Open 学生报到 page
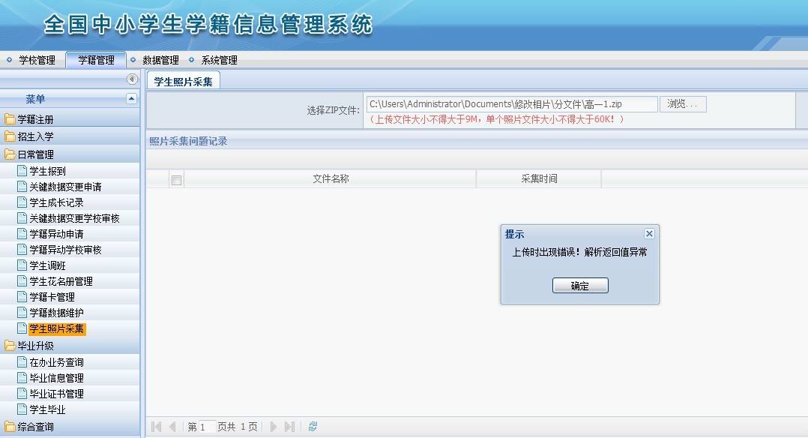The height and width of the screenshot is (438, 808). [47, 171]
